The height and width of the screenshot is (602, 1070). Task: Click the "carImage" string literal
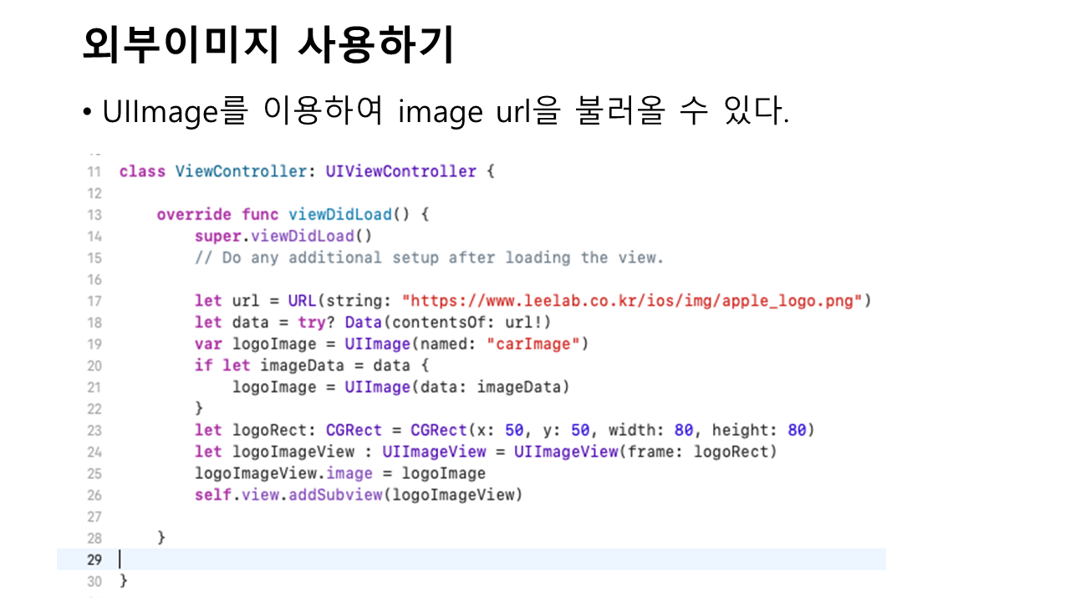click(x=532, y=344)
